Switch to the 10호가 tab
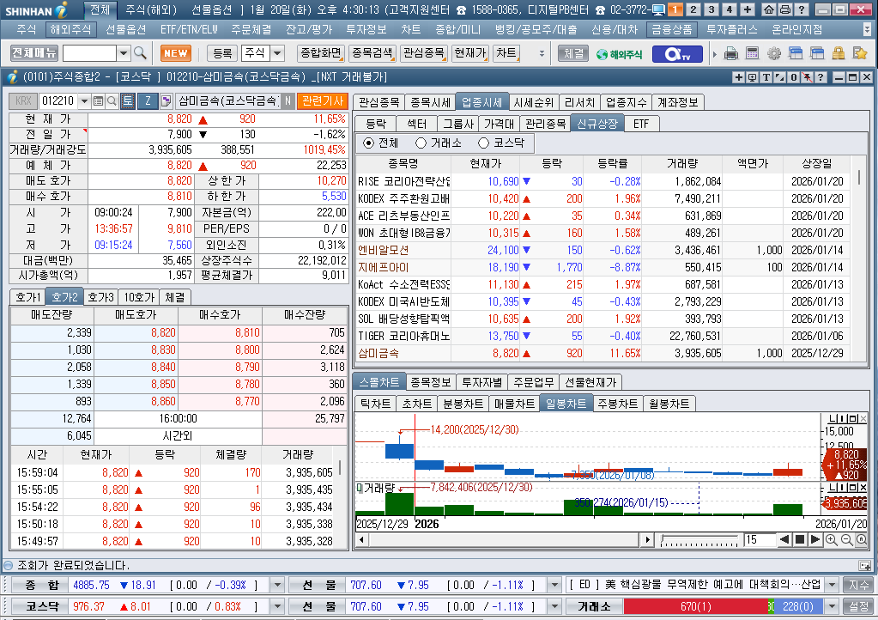Image resolution: width=878 pixels, height=620 pixels. (139, 297)
